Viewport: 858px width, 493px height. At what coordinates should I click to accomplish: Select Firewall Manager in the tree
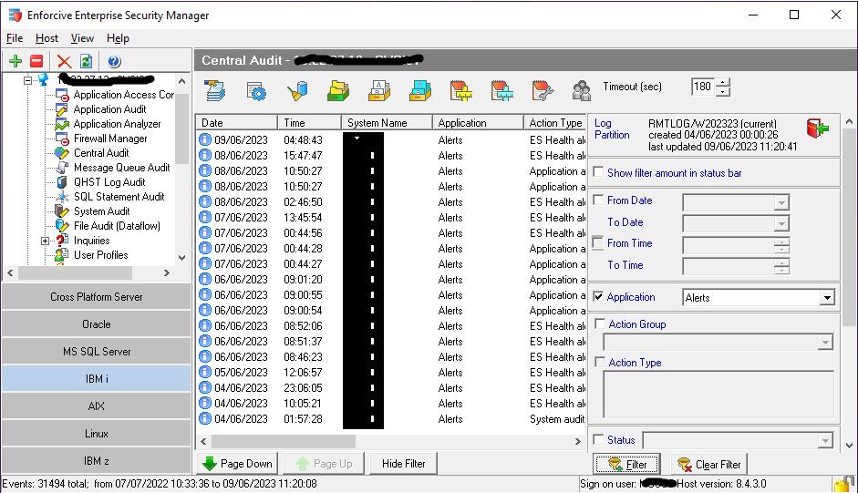point(110,139)
